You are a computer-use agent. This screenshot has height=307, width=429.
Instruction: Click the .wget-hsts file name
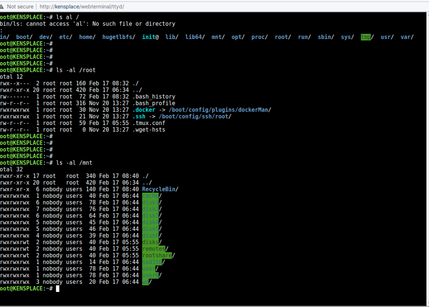pyautogui.click(x=149, y=130)
